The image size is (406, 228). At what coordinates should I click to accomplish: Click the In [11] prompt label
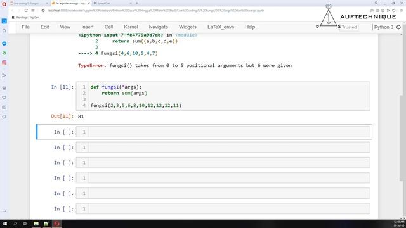(x=62, y=87)
